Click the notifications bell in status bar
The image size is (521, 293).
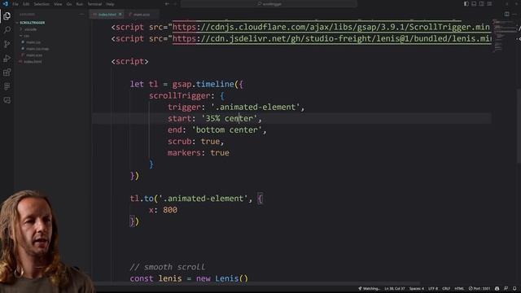pos(514,288)
